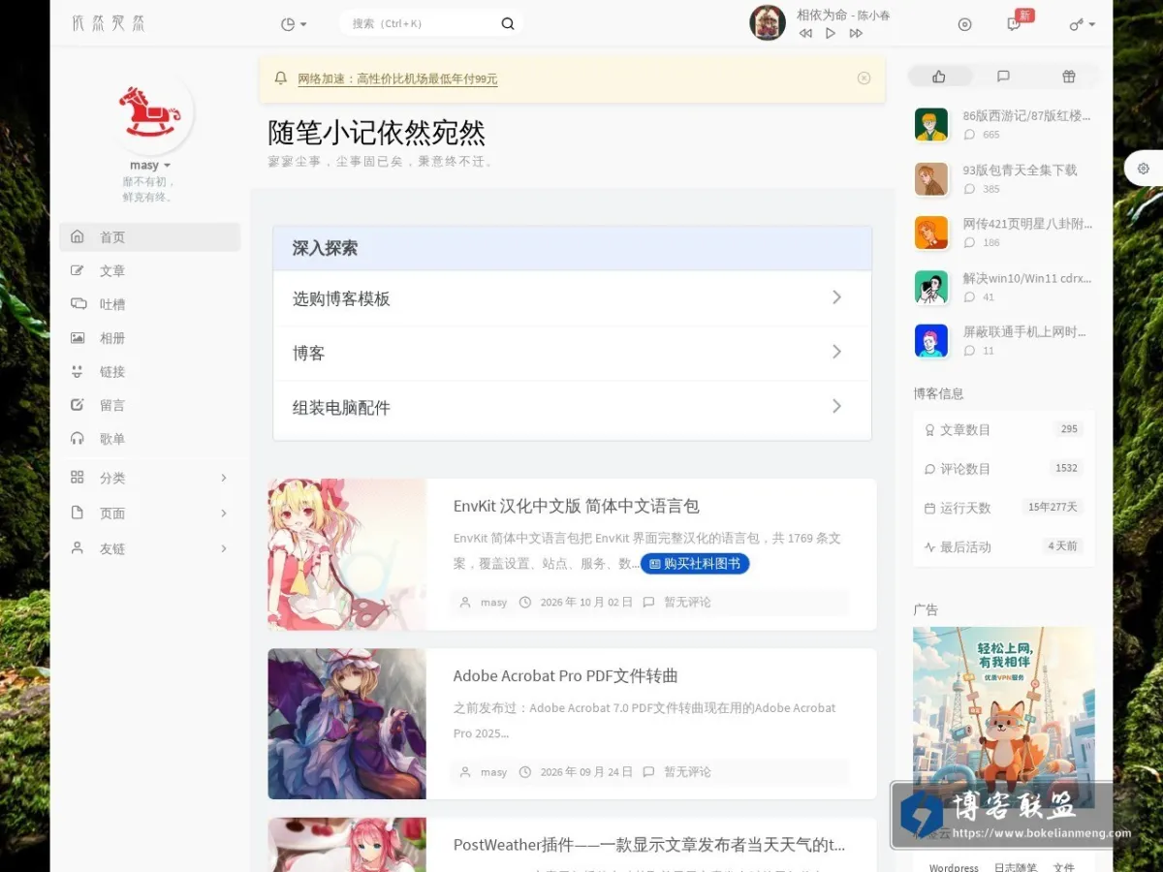The width and height of the screenshot is (1163, 872).
Task: Click the search magnifier icon
Action: pos(508,24)
